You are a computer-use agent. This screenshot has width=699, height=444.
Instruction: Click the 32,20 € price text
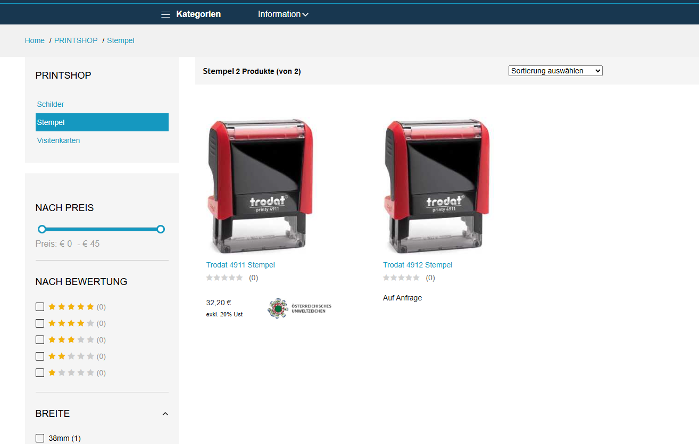coord(219,303)
